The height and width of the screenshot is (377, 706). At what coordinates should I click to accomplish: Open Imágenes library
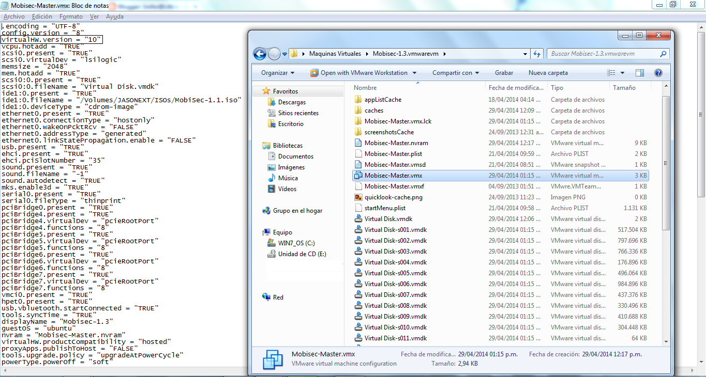pyautogui.click(x=291, y=167)
